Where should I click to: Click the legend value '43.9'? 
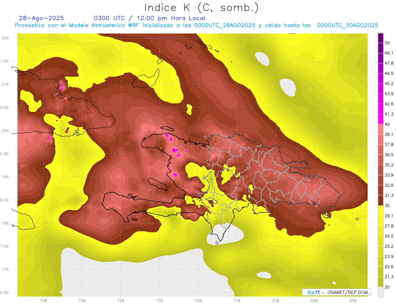[389, 94]
